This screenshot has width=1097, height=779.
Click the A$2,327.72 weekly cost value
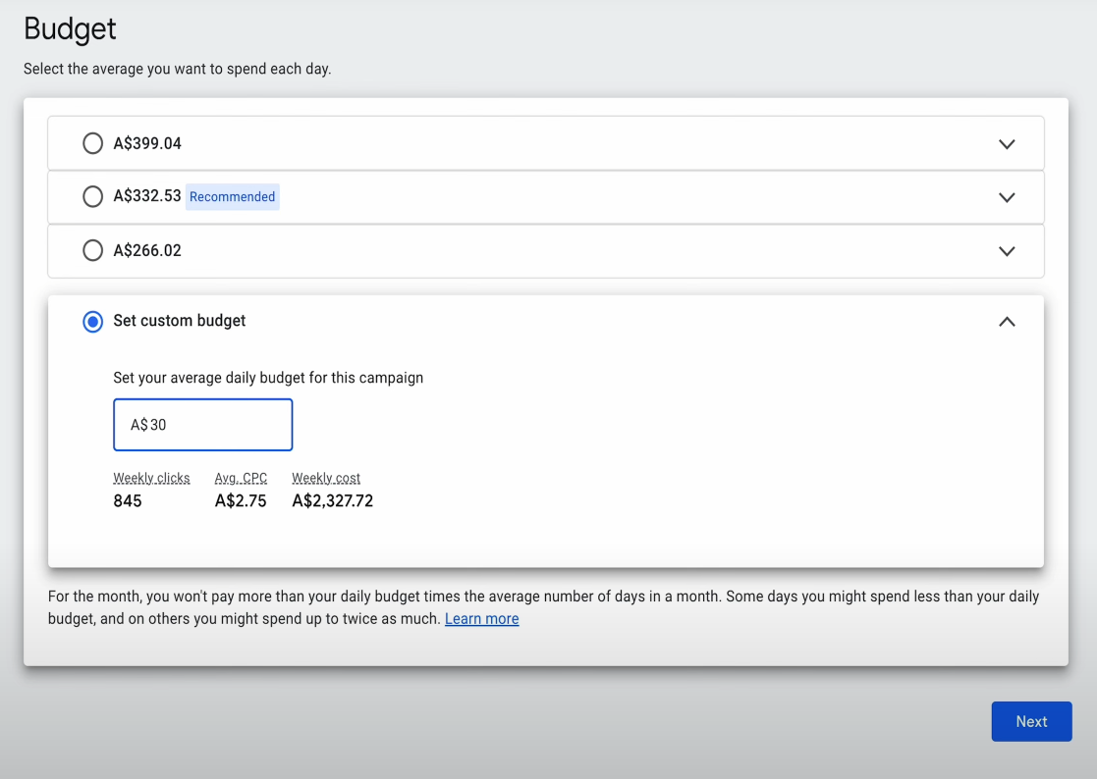[332, 500]
